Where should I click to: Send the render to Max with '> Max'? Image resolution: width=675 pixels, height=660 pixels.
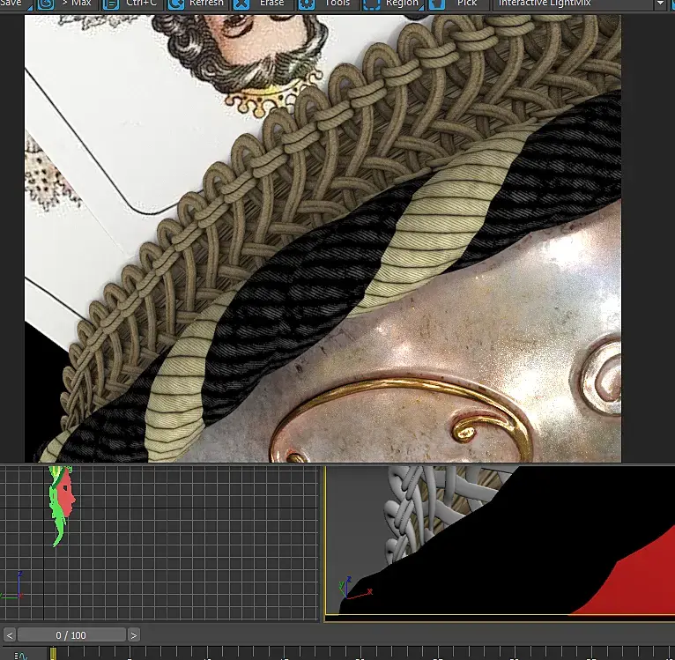66,4
